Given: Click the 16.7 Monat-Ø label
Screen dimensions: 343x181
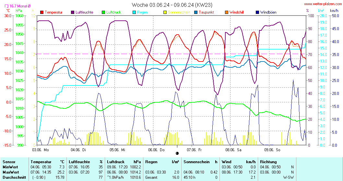Looking at the screenshot, I should [20, 6].
